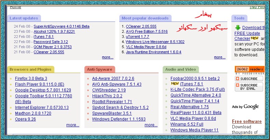Click Ads by Google label
Viewport: 270px width, 140px height.
click(245, 107)
